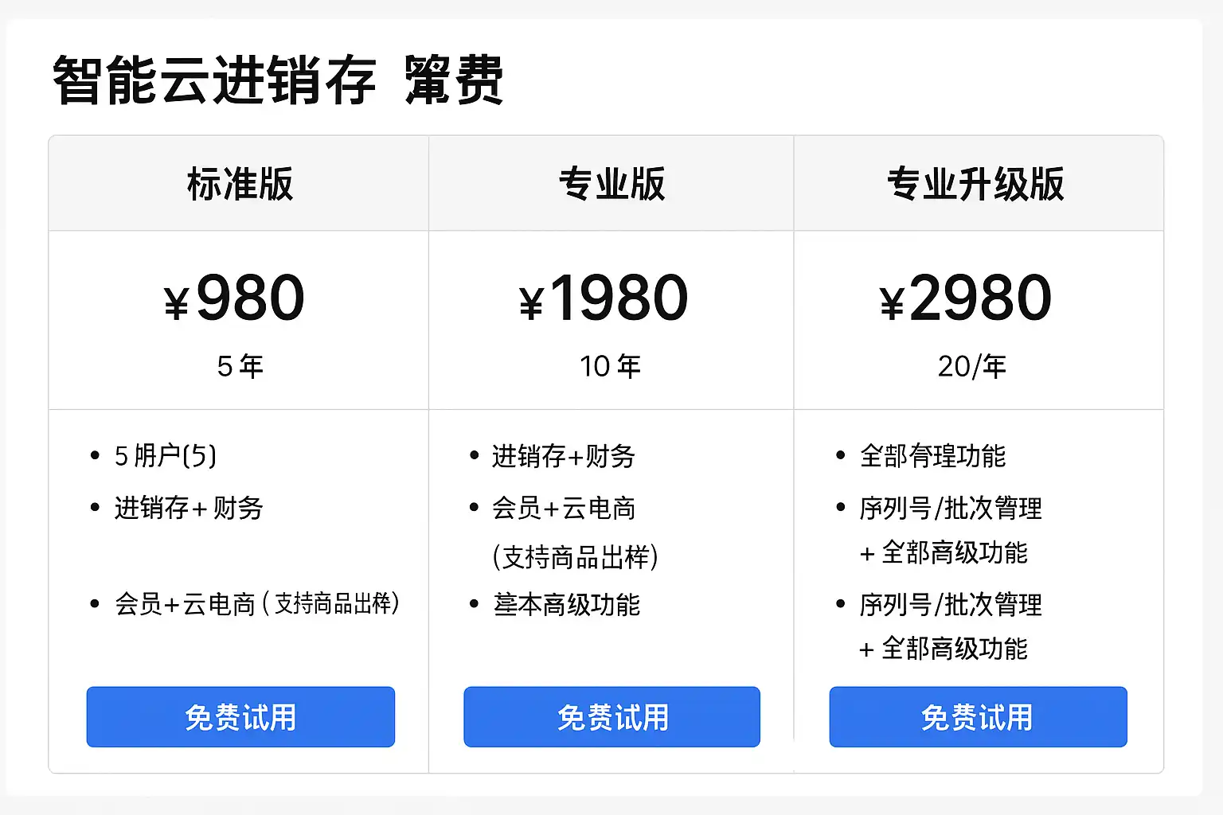Image resolution: width=1223 pixels, height=815 pixels.
Task: Click the 本高级功能 feature in 专业版
Action: tap(566, 605)
